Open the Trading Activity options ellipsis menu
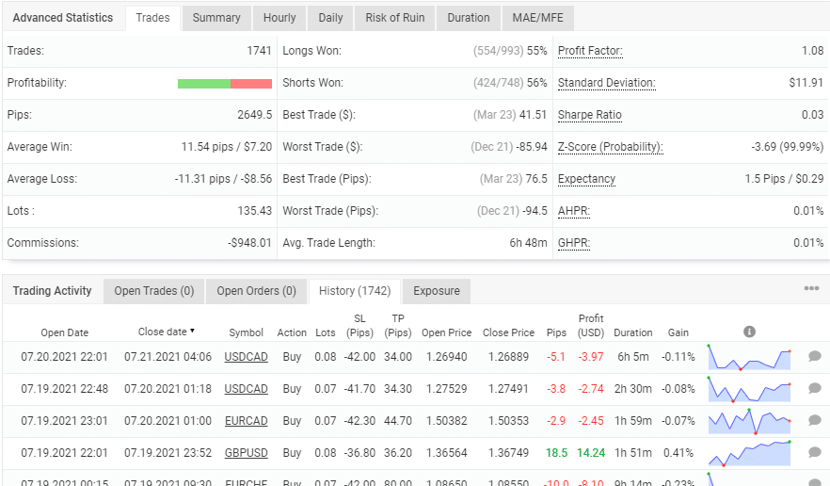The height and width of the screenshot is (486, 830). coord(811,288)
